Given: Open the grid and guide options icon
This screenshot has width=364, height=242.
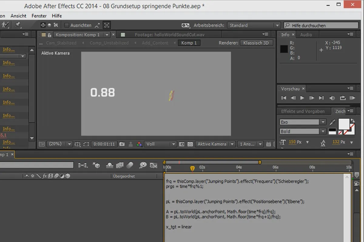Looking at the screenshot, I should (x=77, y=144).
